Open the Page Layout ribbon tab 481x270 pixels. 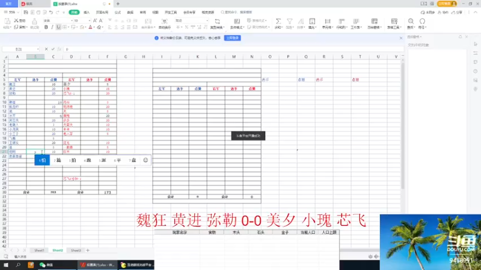click(102, 12)
